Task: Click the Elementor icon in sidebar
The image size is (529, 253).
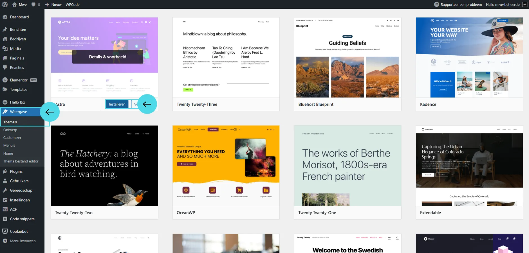Action: point(5,80)
